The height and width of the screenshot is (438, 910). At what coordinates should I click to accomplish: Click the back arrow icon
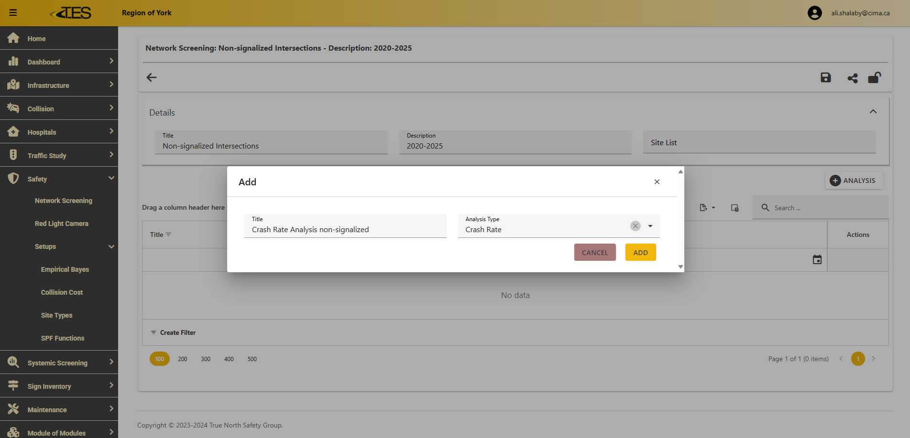pyautogui.click(x=152, y=77)
